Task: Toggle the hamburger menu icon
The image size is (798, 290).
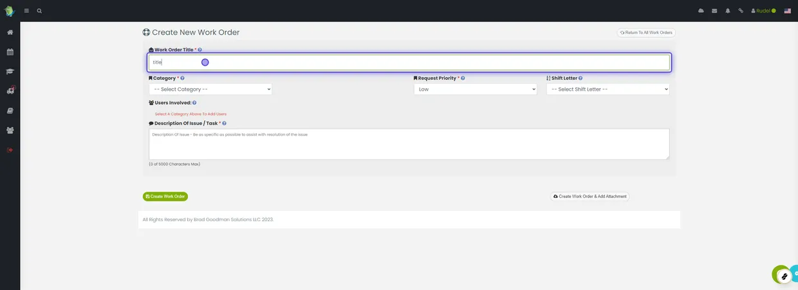Action: [x=26, y=11]
